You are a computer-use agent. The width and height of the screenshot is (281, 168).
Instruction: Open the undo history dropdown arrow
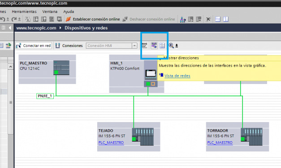[8, 19]
